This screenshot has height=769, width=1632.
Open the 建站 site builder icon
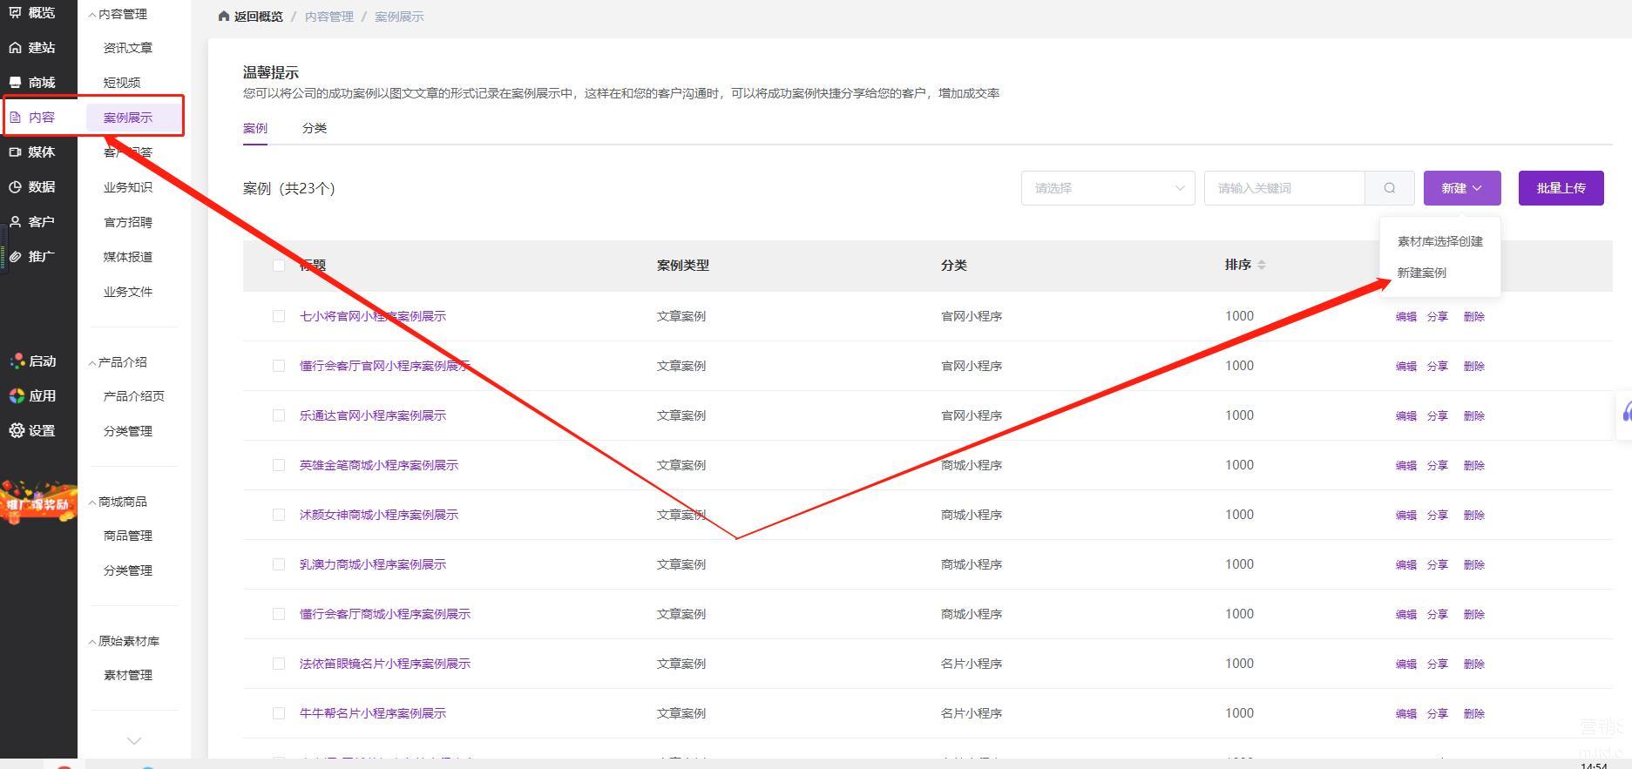pyautogui.click(x=16, y=48)
